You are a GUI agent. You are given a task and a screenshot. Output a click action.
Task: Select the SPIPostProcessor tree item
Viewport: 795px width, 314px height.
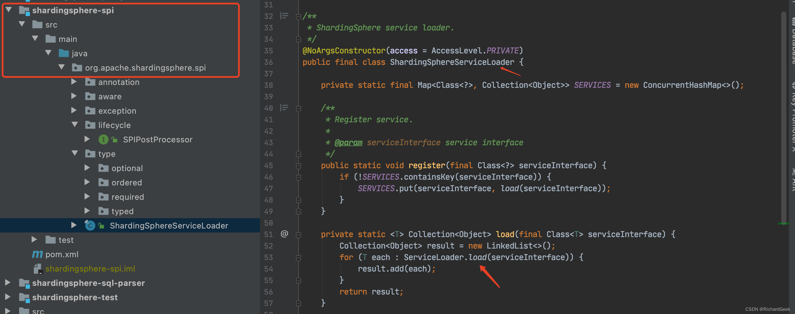[158, 139]
